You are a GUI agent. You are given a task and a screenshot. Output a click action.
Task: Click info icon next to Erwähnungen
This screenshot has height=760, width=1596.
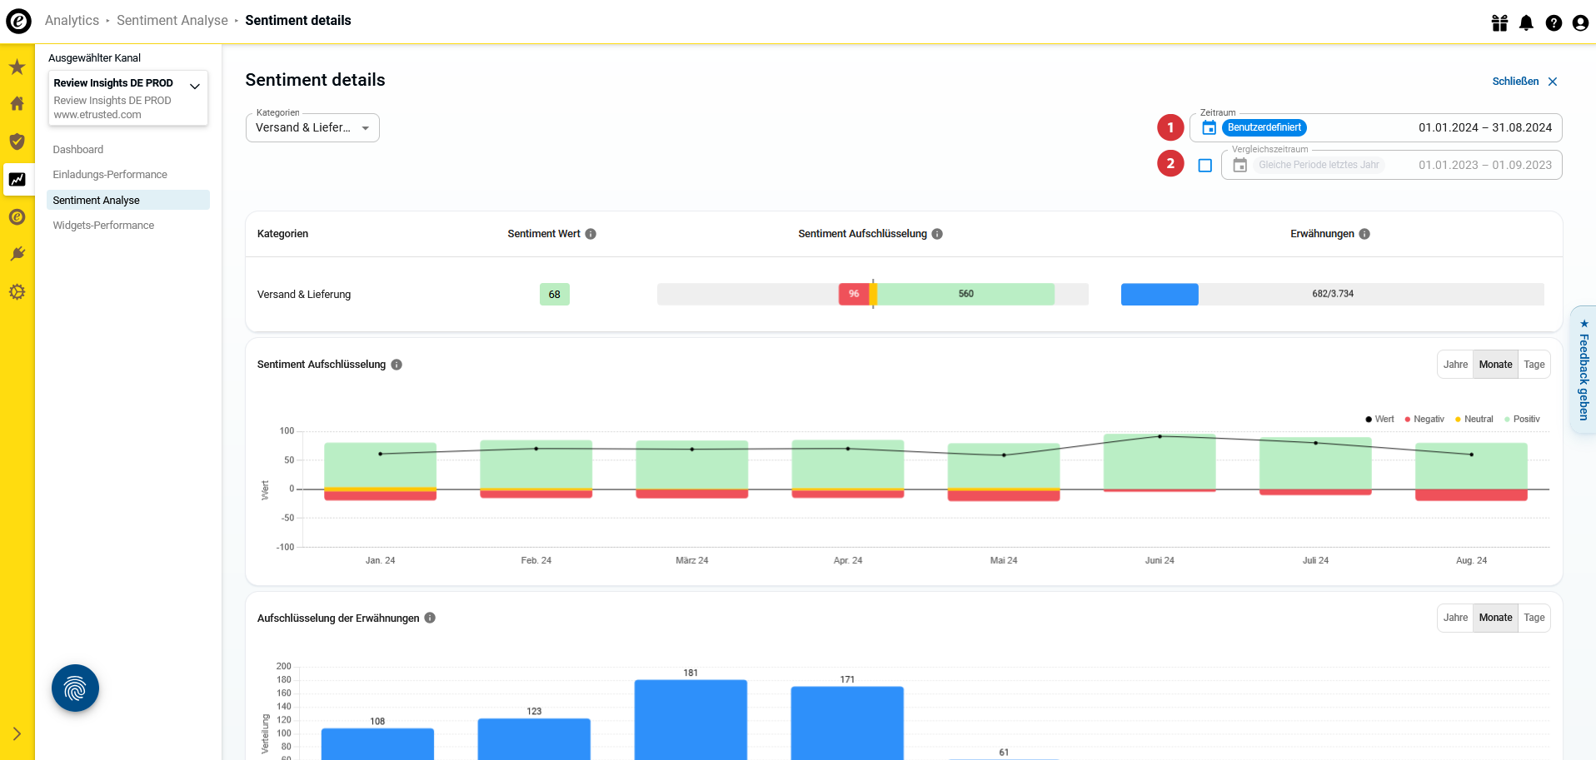pos(1364,234)
